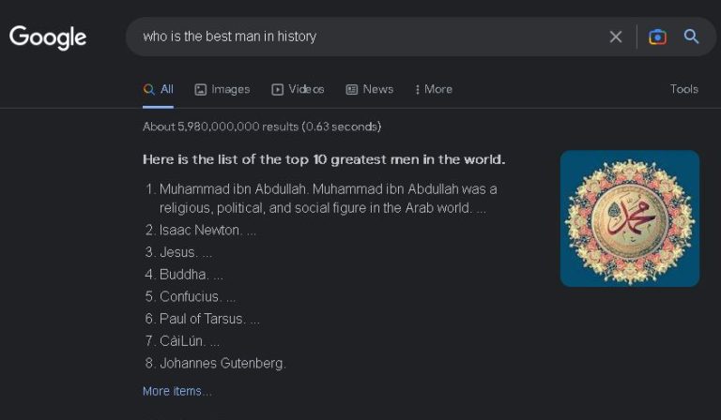Click the three-dot More icon
The height and width of the screenshot is (420, 721).
click(x=417, y=89)
